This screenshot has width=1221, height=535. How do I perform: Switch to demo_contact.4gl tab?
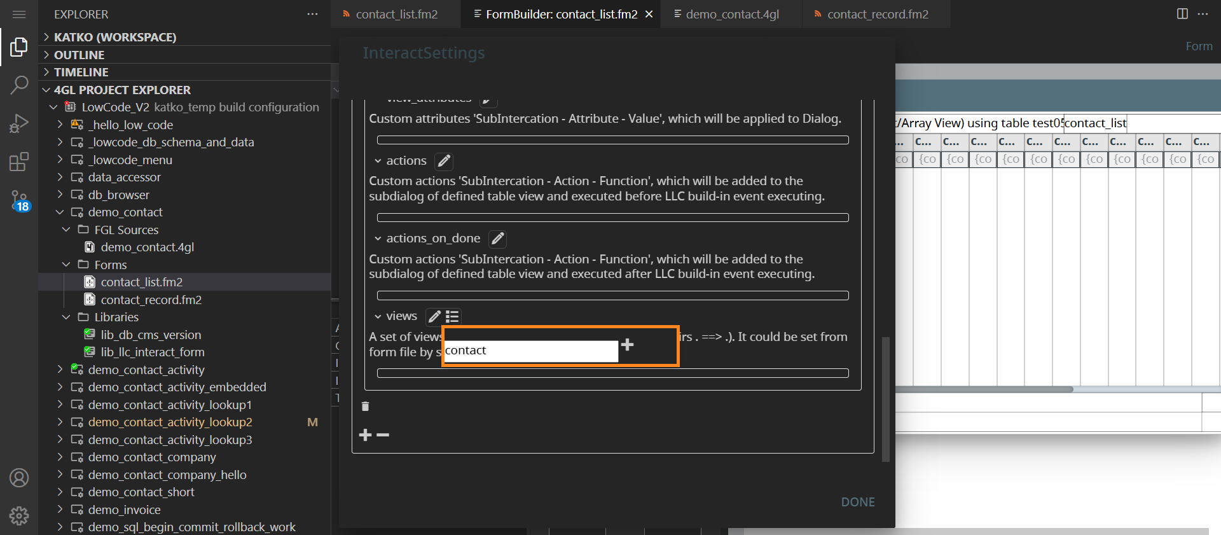coord(731,14)
